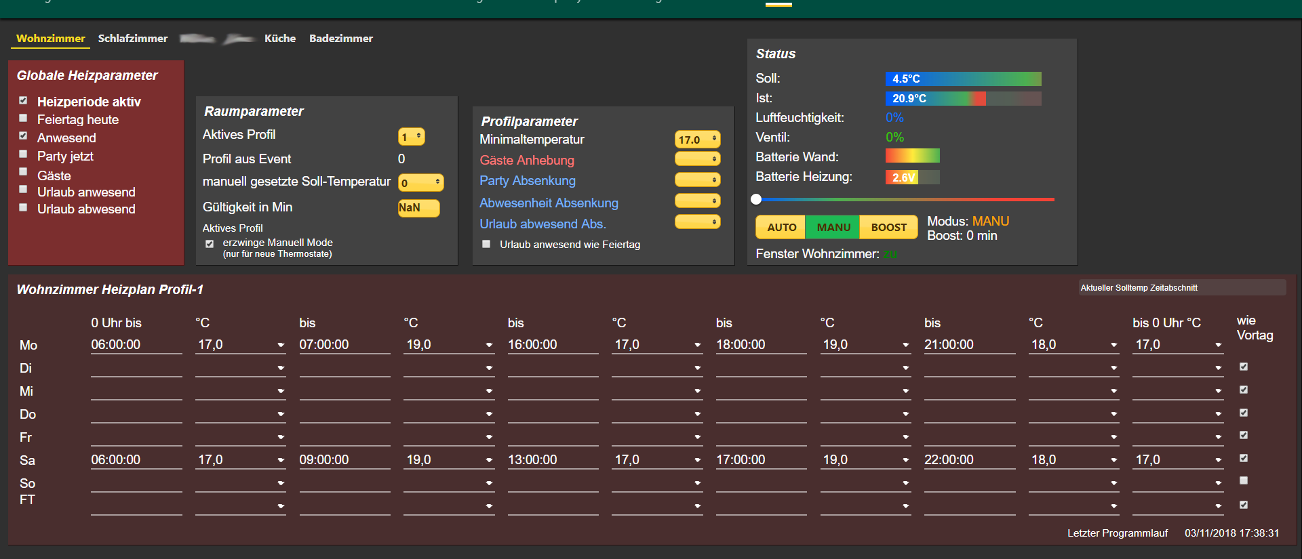Image resolution: width=1302 pixels, height=559 pixels.
Task: Switch thermostat to MANU mode
Action: coord(833,227)
